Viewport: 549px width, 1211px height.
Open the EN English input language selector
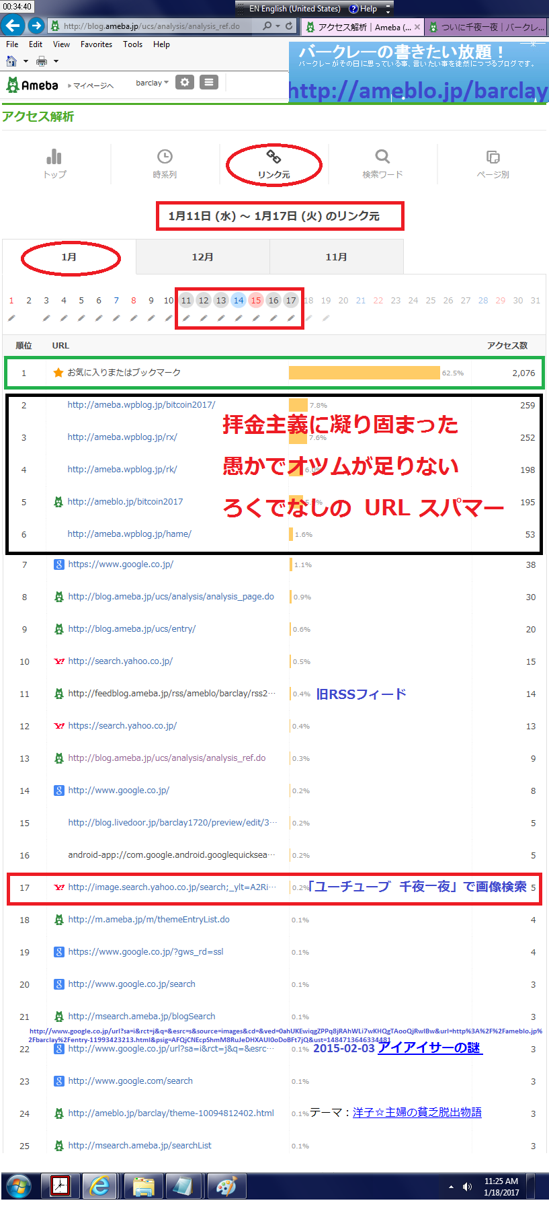pos(294,9)
